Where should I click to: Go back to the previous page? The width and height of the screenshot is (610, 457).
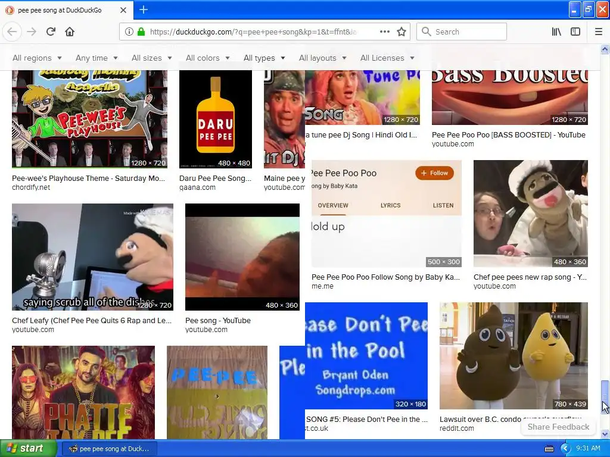point(12,32)
